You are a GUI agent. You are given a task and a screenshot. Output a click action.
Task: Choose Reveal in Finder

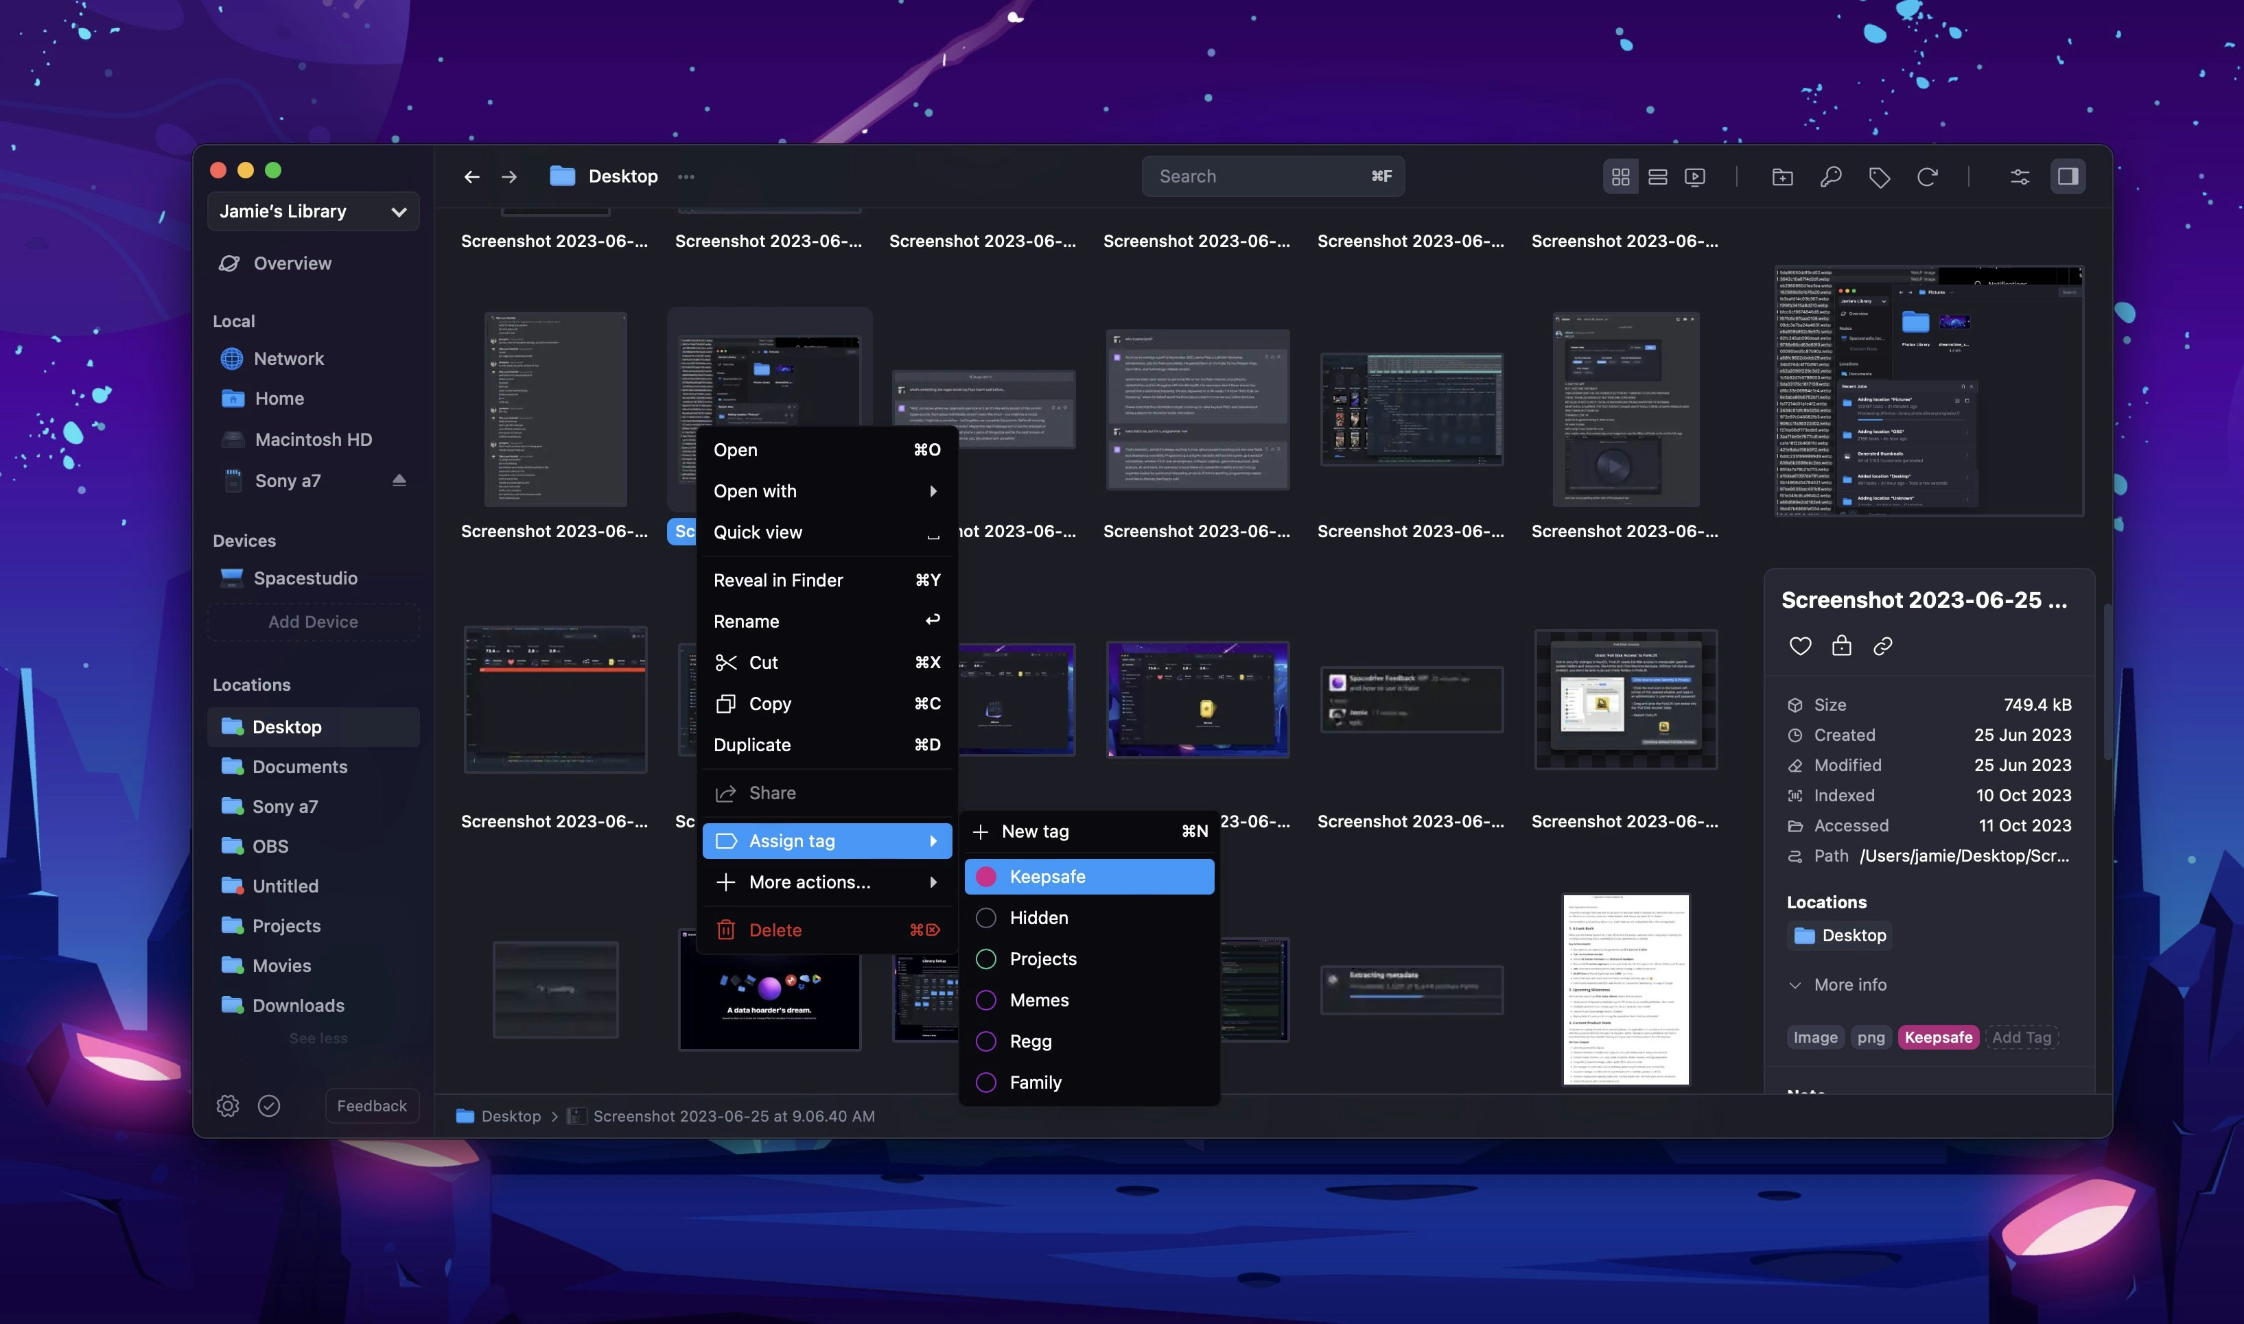click(826, 580)
